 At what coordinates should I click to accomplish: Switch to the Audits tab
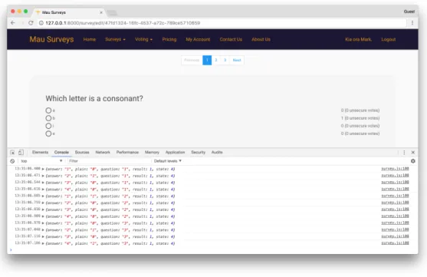click(x=217, y=153)
